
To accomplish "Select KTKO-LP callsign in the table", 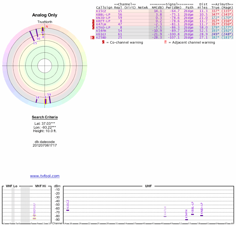I will [103, 28].
